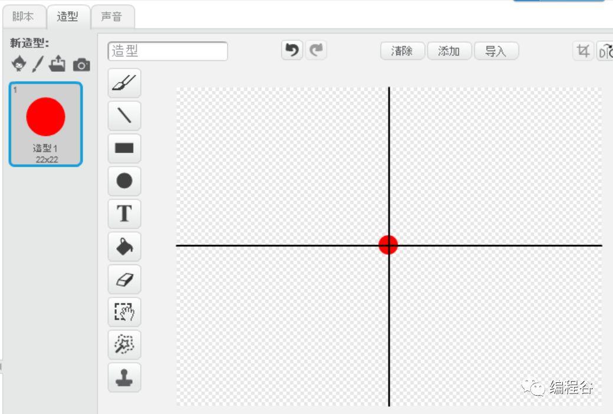
Task: Select the Fill bucket tool
Action: click(124, 247)
